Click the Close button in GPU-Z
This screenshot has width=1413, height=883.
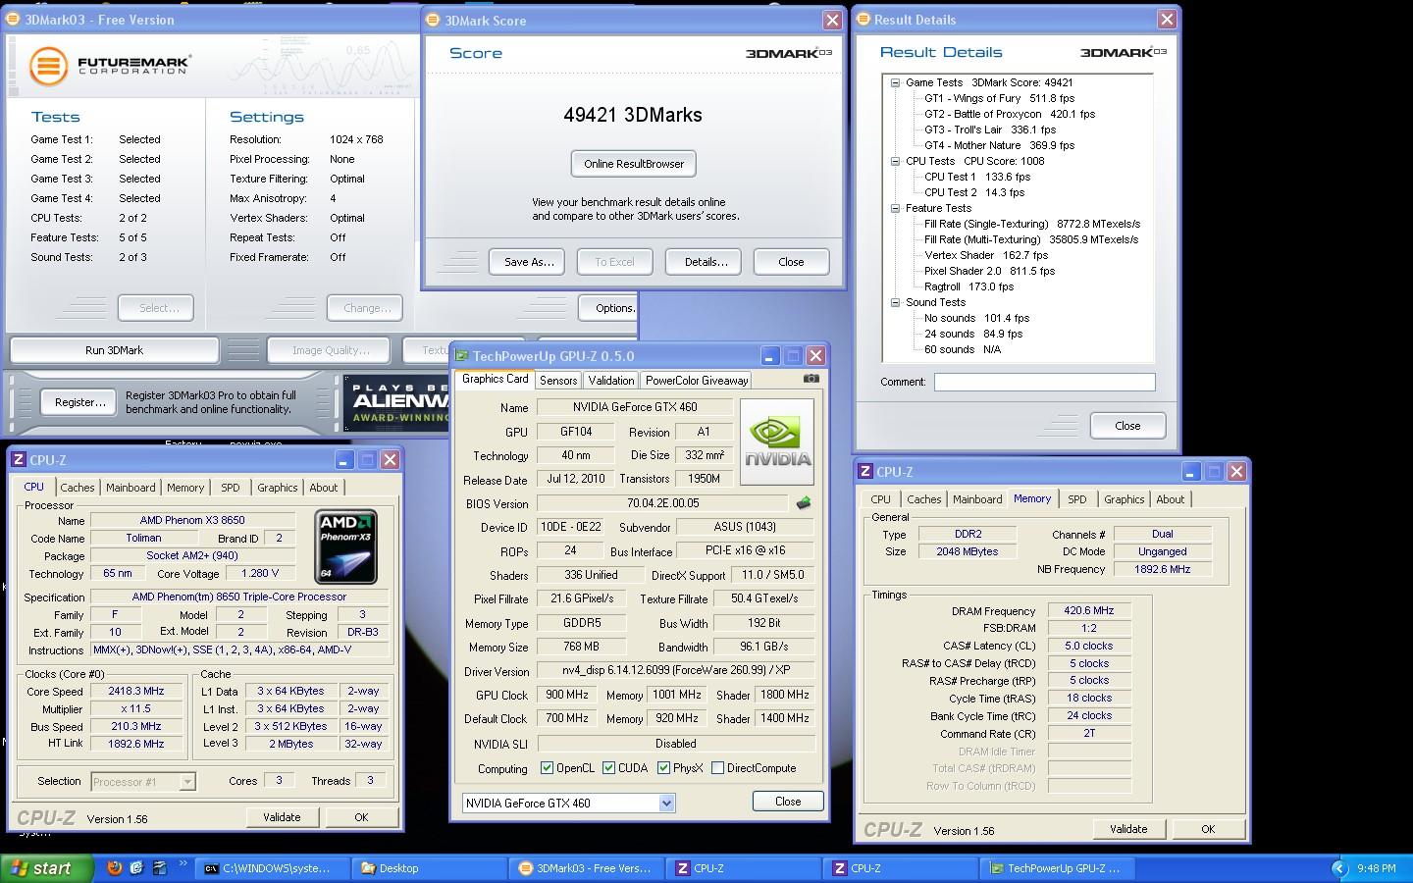(x=788, y=802)
